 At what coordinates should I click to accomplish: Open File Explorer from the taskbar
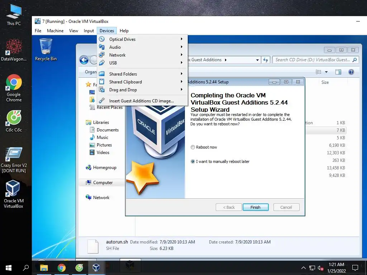click(x=44, y=267)
